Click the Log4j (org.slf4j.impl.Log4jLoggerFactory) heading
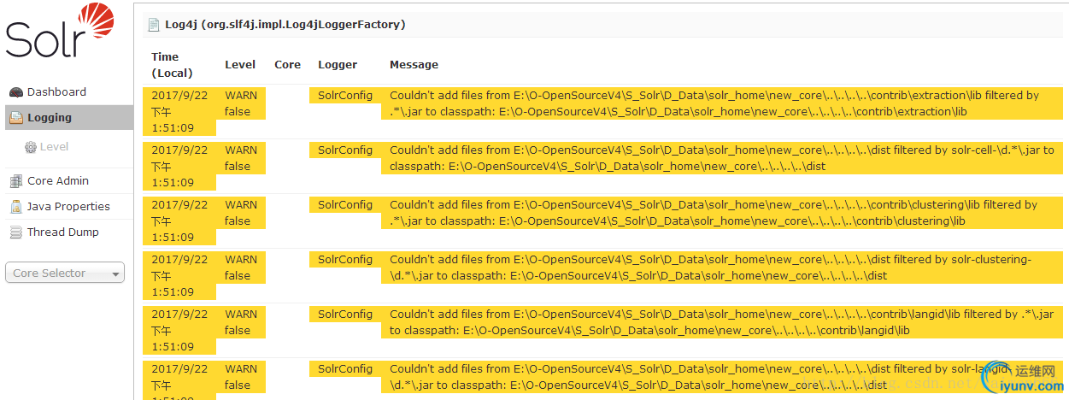 coord(285,25)
